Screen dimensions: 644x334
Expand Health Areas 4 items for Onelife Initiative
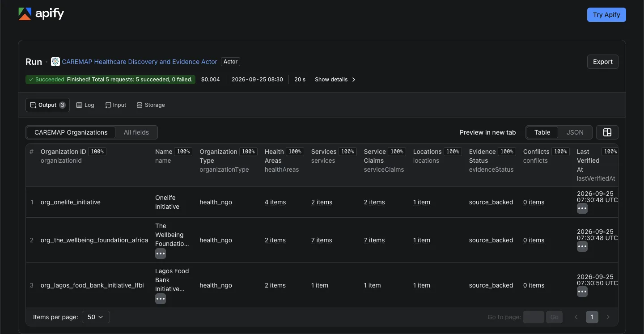tap(275, 202)
